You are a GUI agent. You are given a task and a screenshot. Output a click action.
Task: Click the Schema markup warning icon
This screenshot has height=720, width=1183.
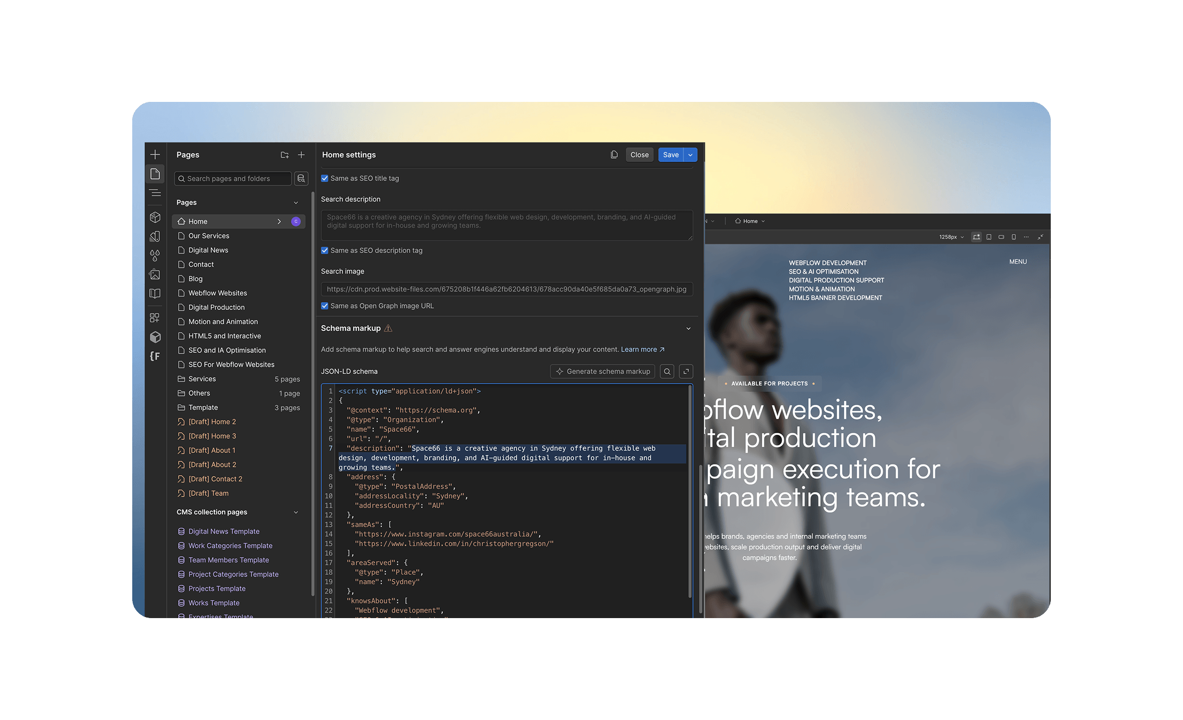(x=388, y=328)
